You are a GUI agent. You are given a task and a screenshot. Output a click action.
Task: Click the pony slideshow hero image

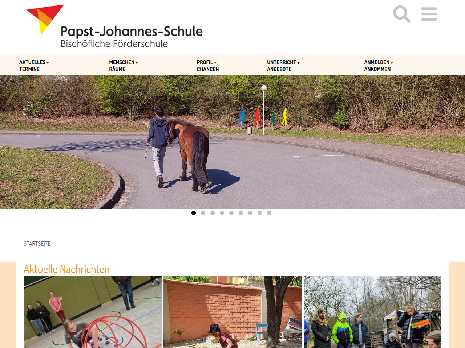[232, 142]
